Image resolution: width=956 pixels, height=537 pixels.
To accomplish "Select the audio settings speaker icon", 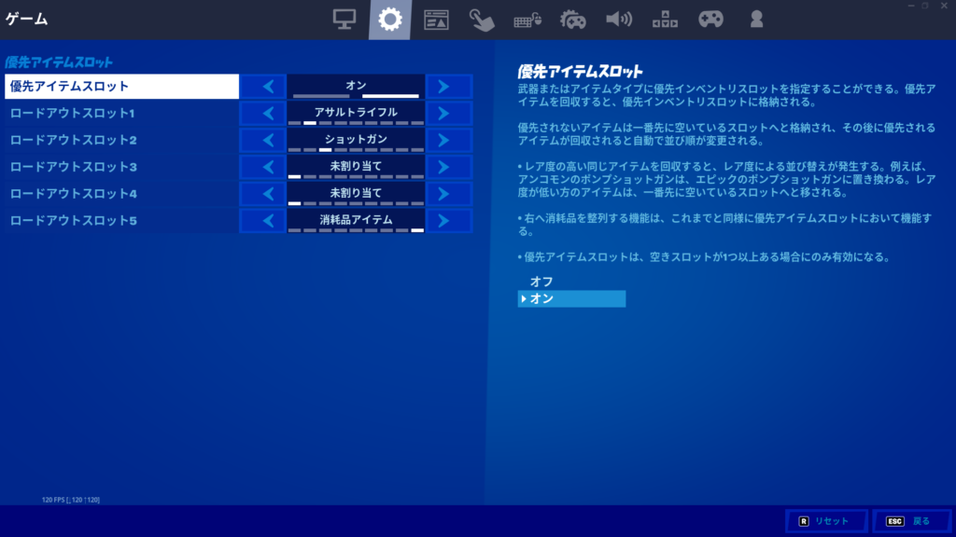I will coord(619,18).
